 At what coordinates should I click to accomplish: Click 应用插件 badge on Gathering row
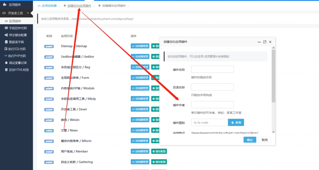[49, 162]
